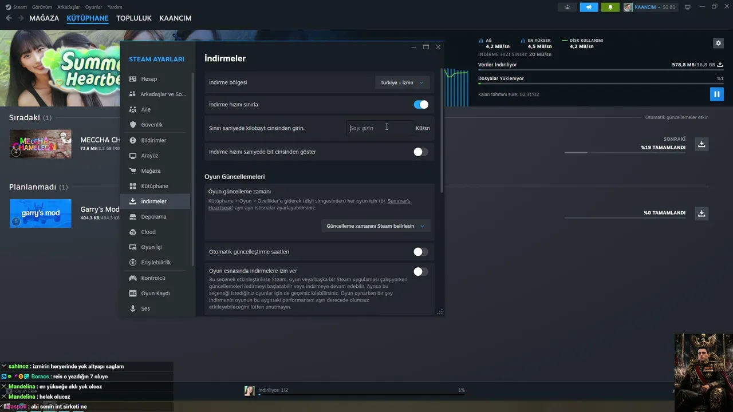Click the Dosyalar Yükleniyor progress bar
733x412 pixels.
(601, 84)
